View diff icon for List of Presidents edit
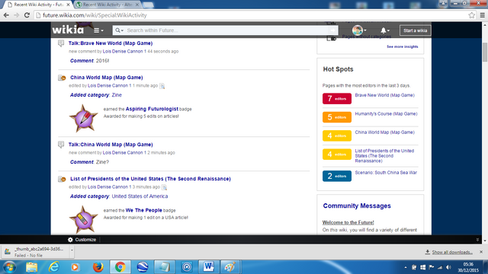 tap(164, 187)
